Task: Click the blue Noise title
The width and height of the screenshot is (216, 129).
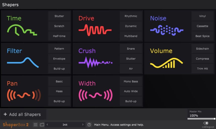Action: tap(158, 18)
